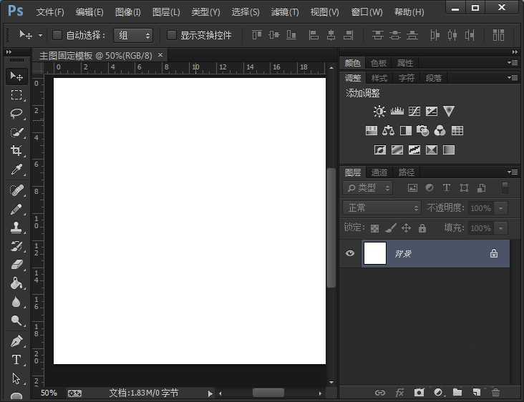
Task: Select the Zoom magnifier tool
Action: tap(16, 321)
